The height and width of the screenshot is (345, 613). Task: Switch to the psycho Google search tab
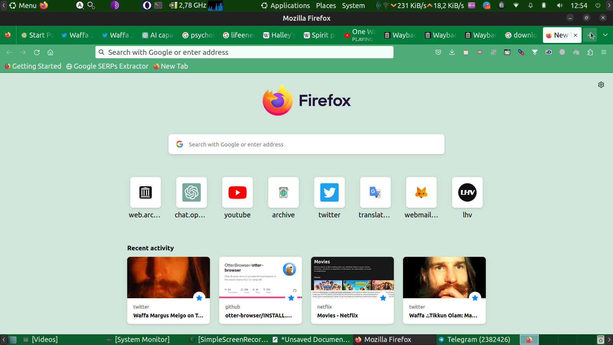pyautogui.click(x=198, y=35)
